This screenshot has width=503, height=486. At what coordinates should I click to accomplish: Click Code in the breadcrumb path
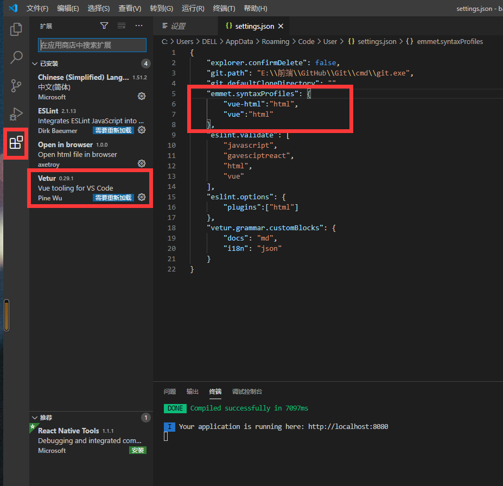pyautogui.click(x=307, y=42)
